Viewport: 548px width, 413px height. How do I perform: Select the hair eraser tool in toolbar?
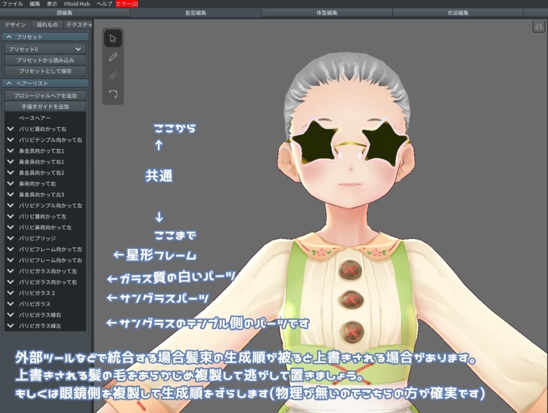[113, 74]
